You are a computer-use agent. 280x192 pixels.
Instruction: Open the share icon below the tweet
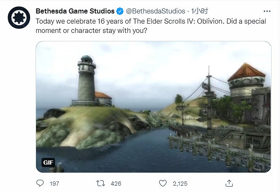click(229, 183)
